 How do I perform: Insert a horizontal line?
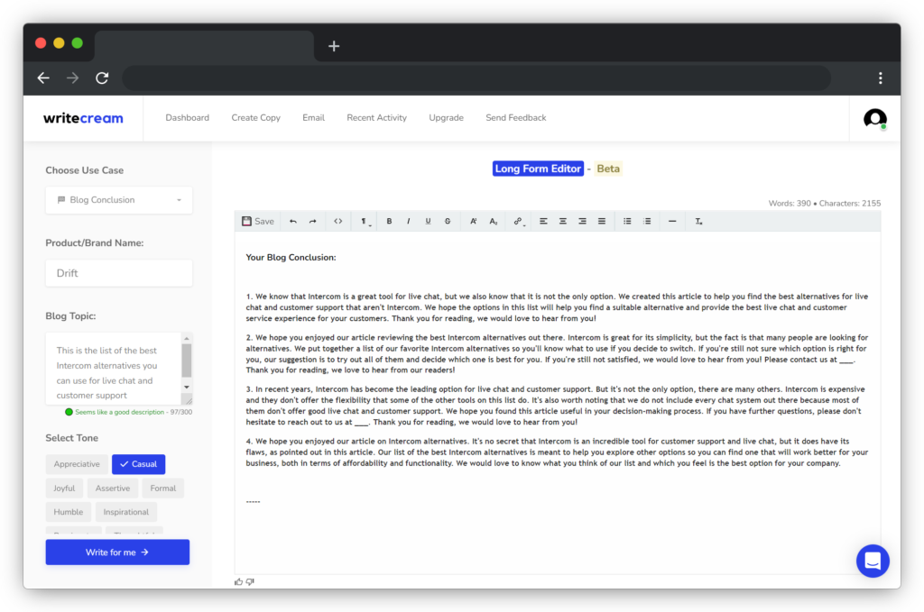(672, 221)
